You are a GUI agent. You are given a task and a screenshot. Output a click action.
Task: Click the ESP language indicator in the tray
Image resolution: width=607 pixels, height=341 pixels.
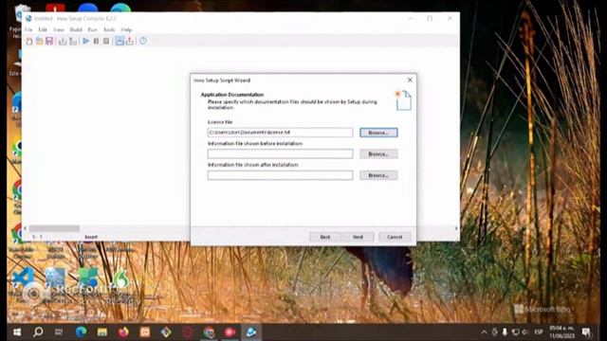(538, 332)
